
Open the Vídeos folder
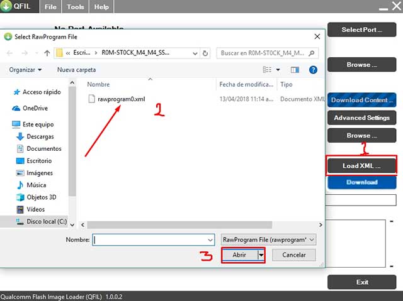click(x=31, y=209)
